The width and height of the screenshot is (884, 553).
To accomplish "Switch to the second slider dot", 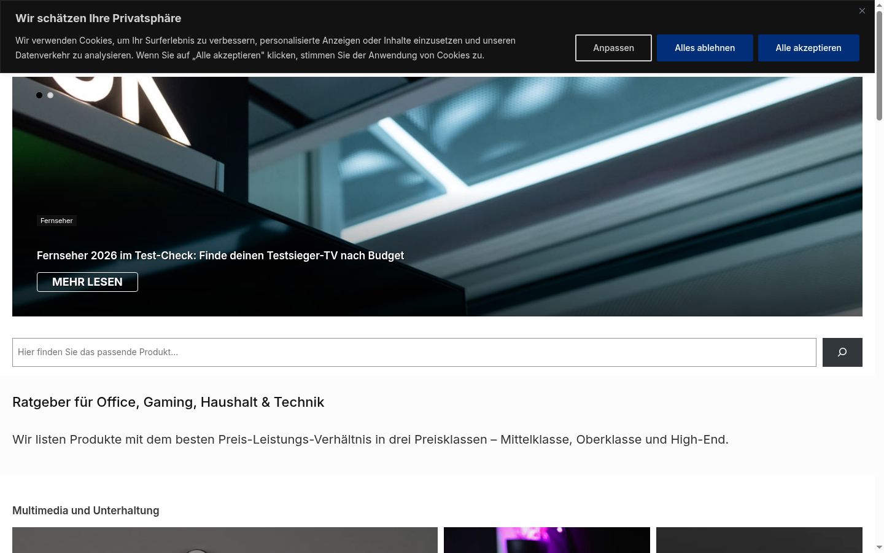I will click(50, 95).
